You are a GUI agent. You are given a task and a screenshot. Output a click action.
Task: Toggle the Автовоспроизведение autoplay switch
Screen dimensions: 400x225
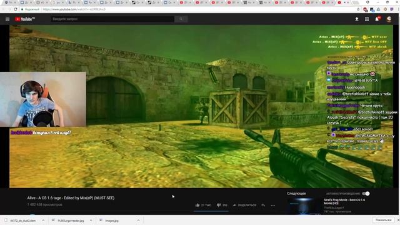[366, 194]
